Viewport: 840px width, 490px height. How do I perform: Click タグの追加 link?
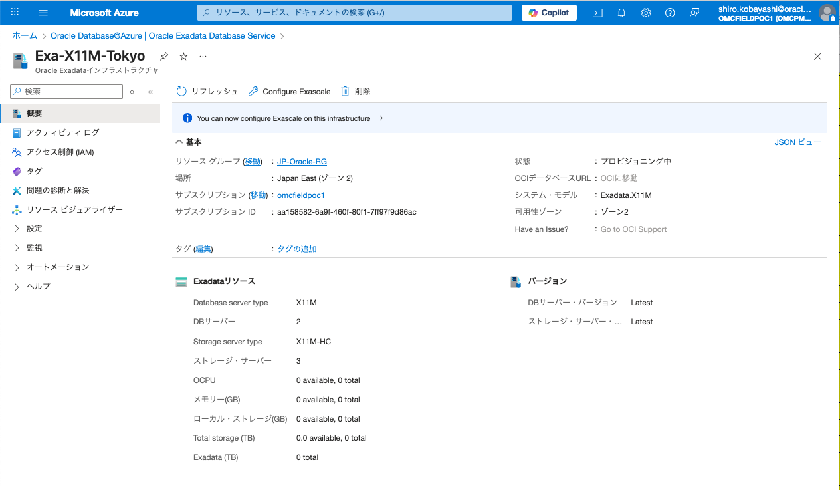(x=296, y=249)
